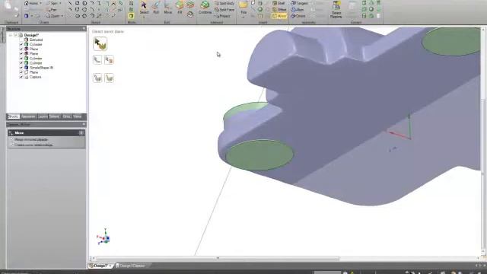The width and height of the screenshot is (487, 274).
Task: Open the Spin dropdown arrow
Action: [60, 3]
